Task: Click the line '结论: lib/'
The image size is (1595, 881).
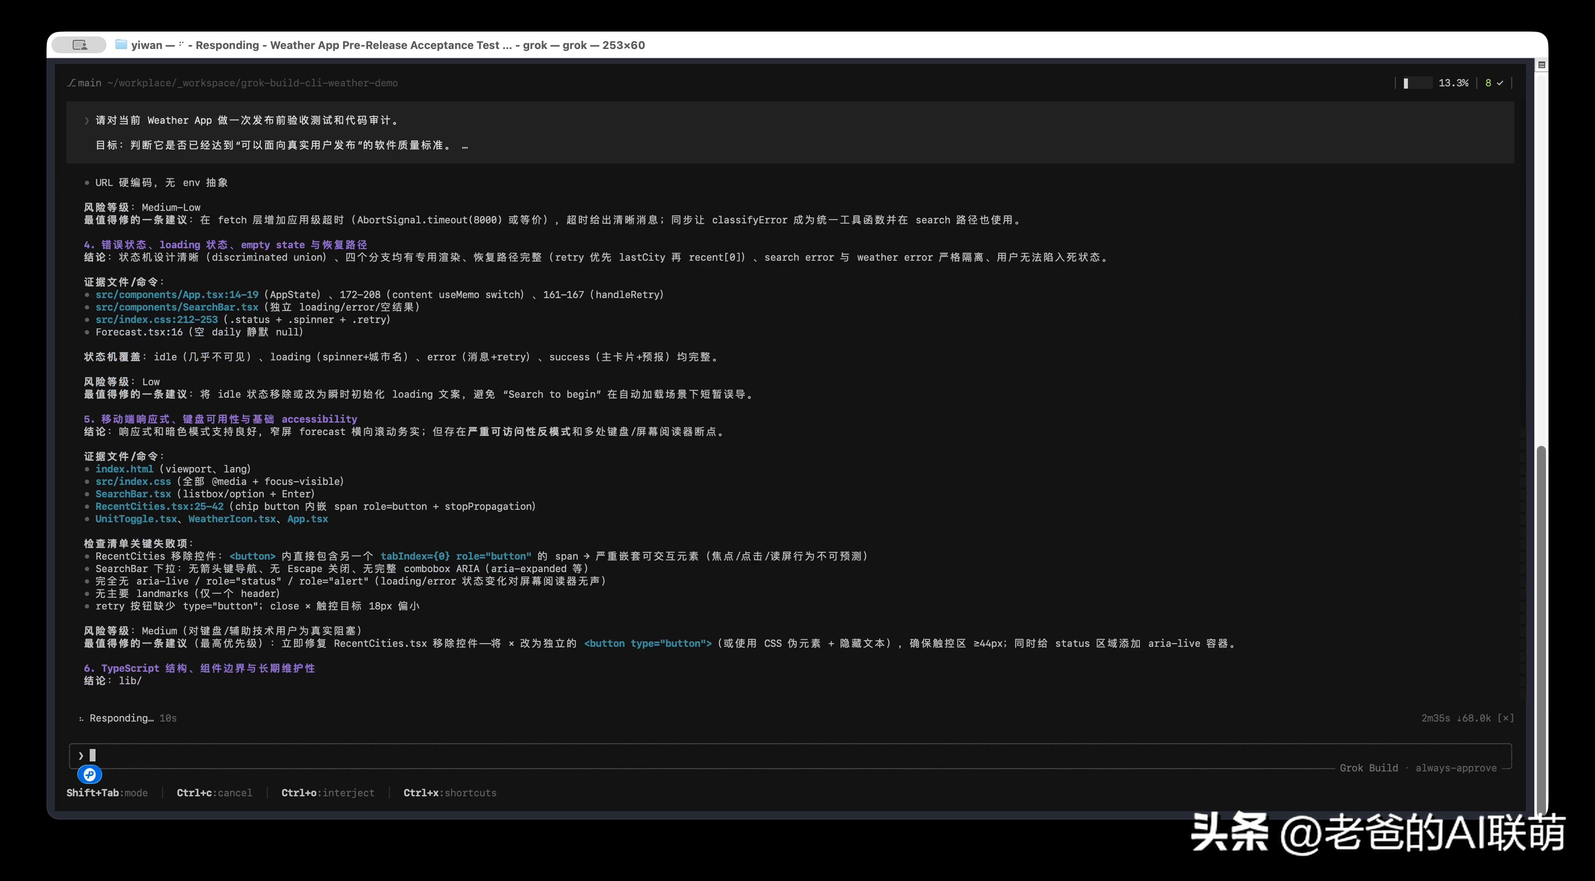Action: tap(113, 680)
